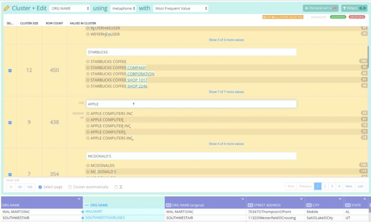Edit the STARBUCKS replacement value field
The image size is (371, 222).
(191, 52)
